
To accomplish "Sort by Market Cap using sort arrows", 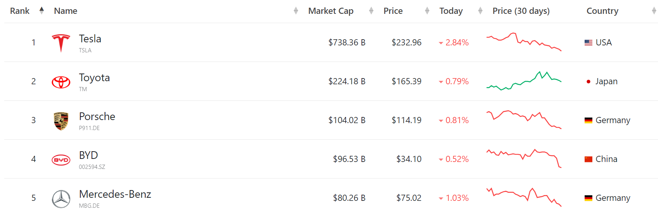I will [x=371, y=11].
